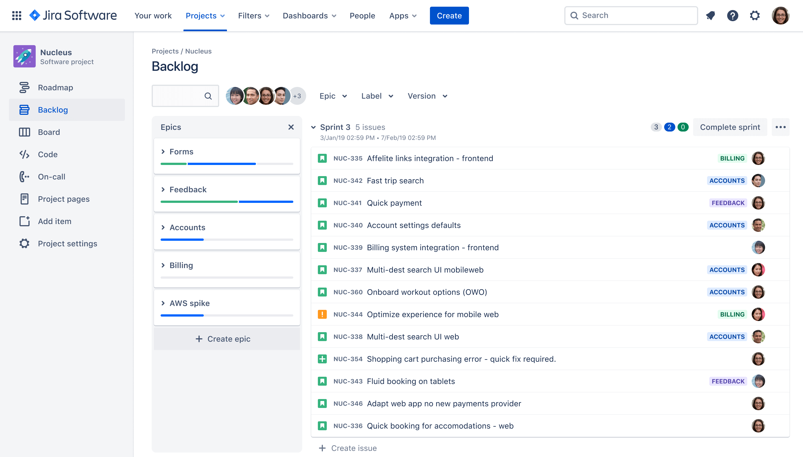Expand the Forms epic
The width and height of the screenshot is (803, 457).
[163, 151]
